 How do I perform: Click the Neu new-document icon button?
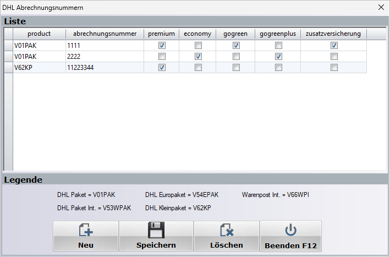86,231
